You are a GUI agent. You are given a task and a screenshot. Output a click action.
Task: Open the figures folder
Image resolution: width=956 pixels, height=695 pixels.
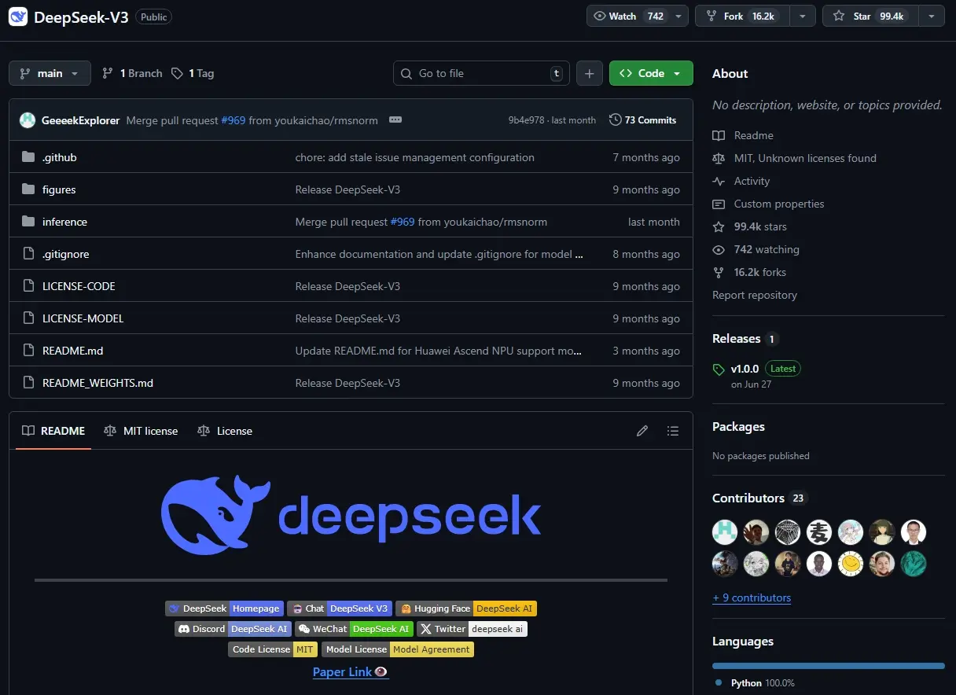click(59, 189)
